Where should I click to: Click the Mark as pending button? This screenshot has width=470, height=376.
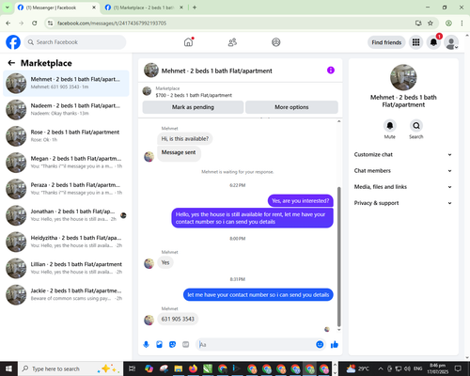pyautogui.click(x=193, y=107)
